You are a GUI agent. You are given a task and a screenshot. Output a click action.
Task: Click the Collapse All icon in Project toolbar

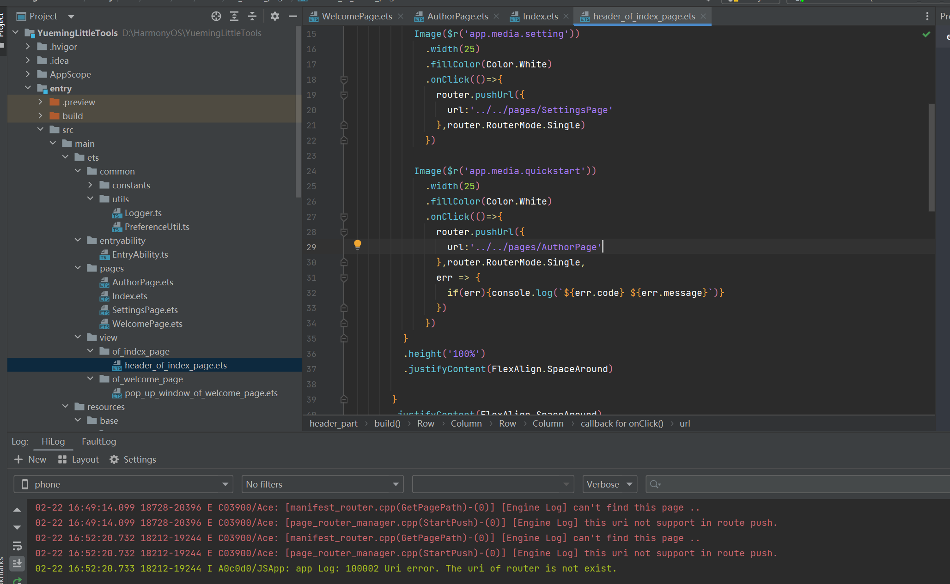tap(252, 16)
